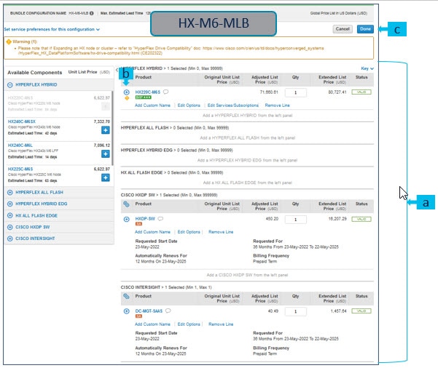Viewport: 438px width, 368px height.
Task: Click VALID status badge for HX220C-M6S
Action: [x=361, y=92]
